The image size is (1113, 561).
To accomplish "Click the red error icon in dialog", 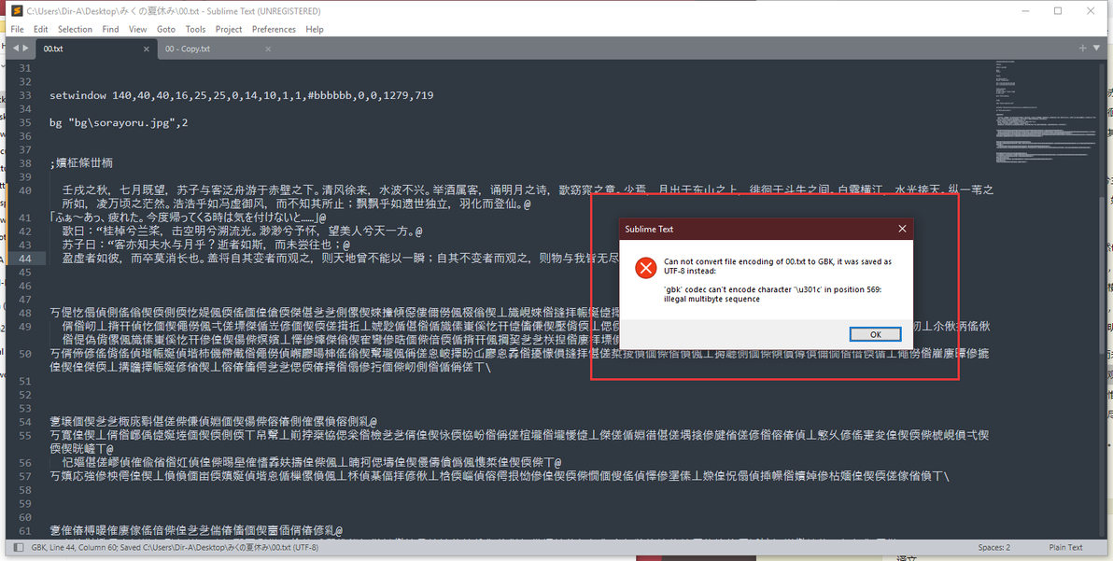I will (645, 269).
